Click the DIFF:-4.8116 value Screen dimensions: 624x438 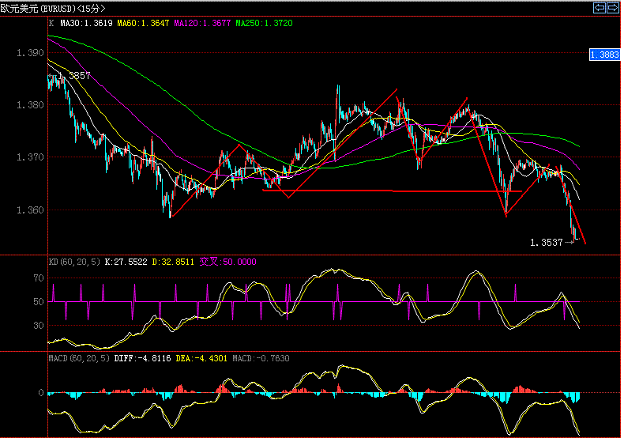pos(142,358)
